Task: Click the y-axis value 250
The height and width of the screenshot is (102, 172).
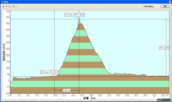Action: point(8,49)
